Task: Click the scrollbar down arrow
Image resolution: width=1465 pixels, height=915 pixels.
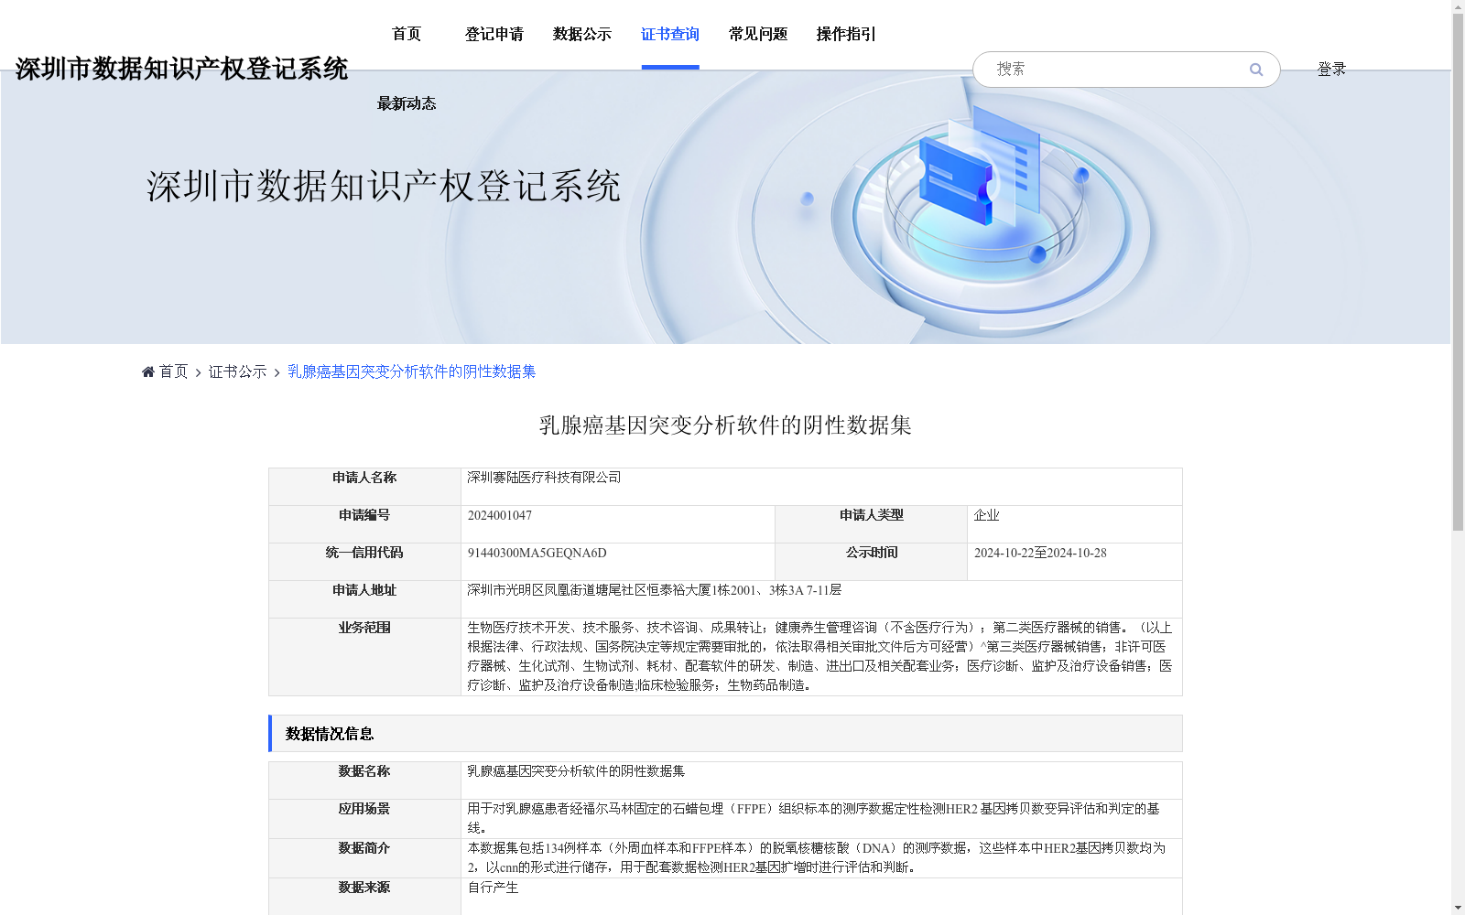Action: click(1458, 908)
